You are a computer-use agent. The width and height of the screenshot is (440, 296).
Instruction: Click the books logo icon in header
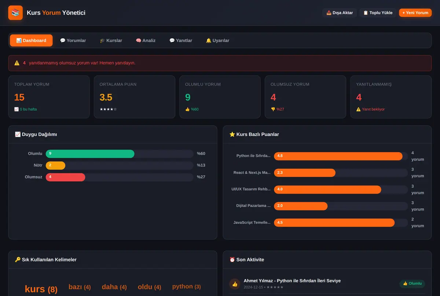pos(15,13)
